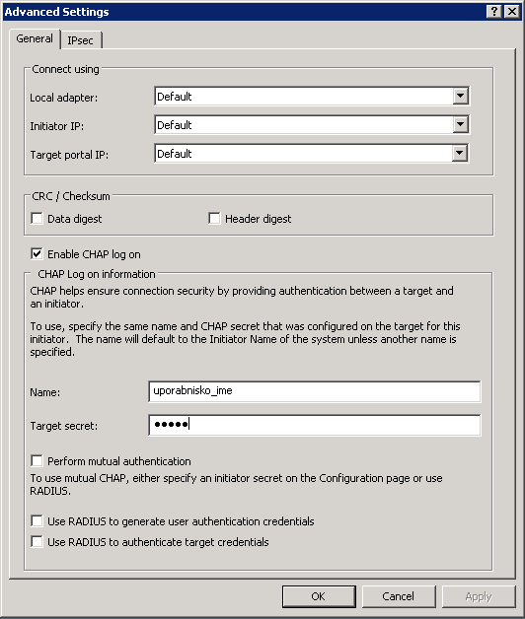The height and width of the screenshot is (619, 525).
Task: Click the Initiator IP Default combo box
Action: click(312, 125)
